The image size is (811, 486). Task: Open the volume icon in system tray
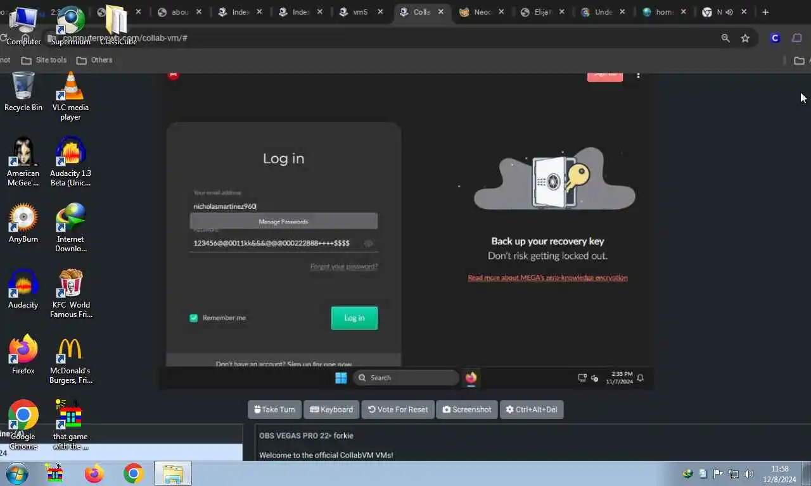(x=749, y=473)
